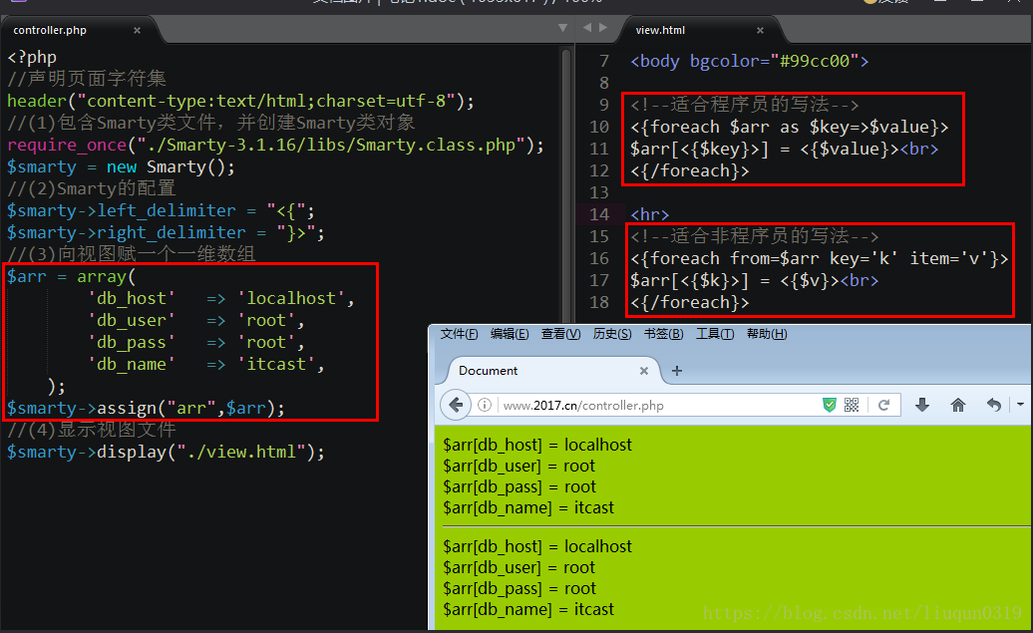The width and height of the screenshot is (1033, 633).
Task: Click second '$arr[db_name] = itcast' browser output
Action: click(x=528, y=610)
